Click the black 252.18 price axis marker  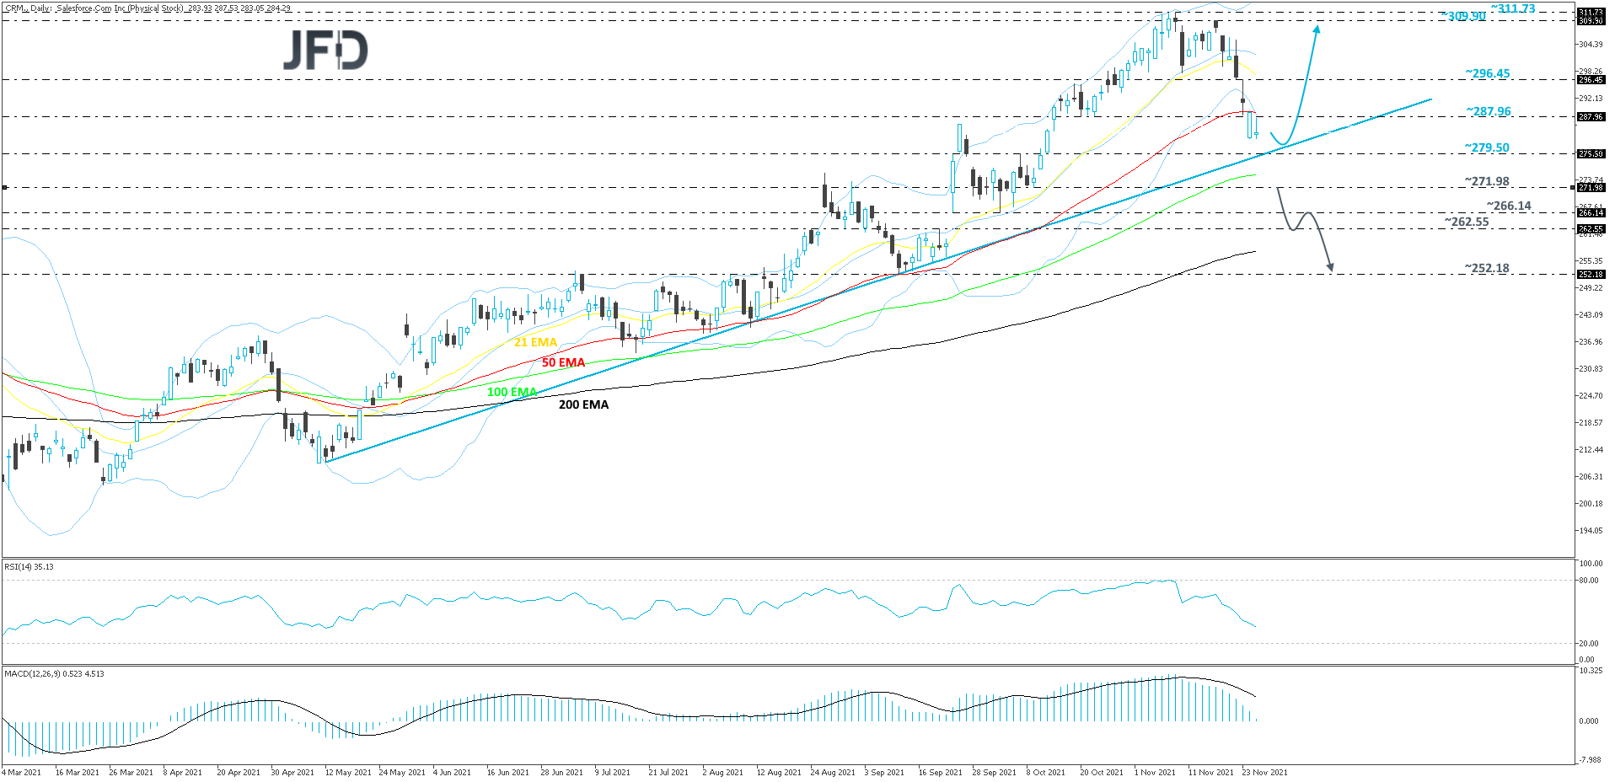(x=1591, y=275)
